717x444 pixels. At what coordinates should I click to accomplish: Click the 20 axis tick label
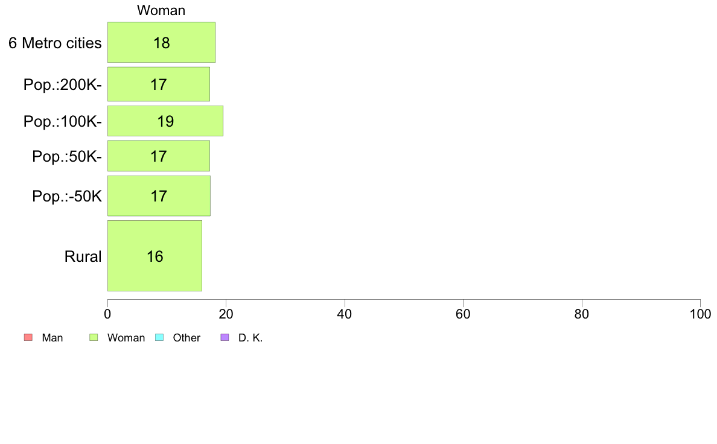tap(226, 314)
